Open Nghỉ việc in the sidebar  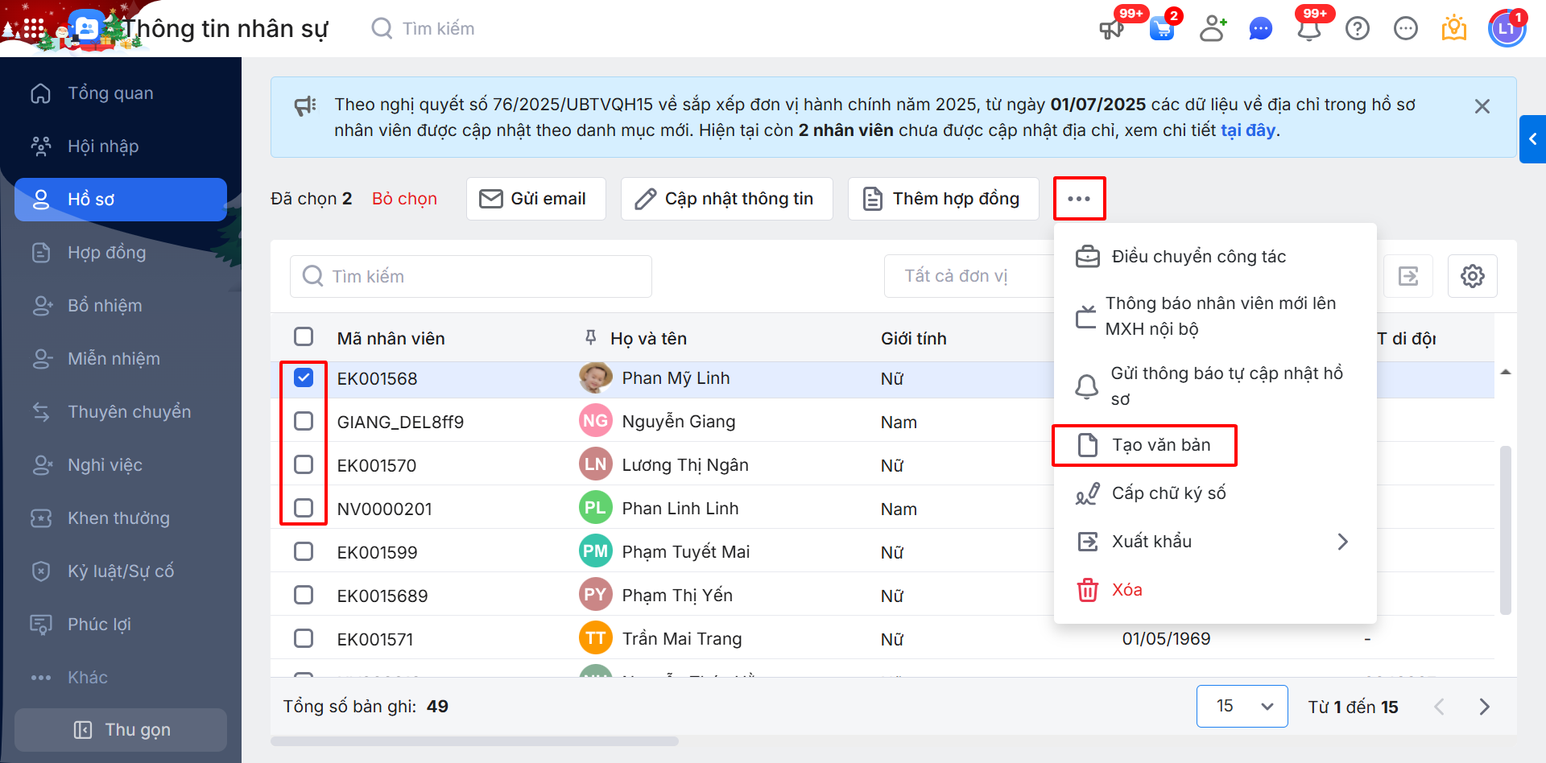[x=121, y=465]
